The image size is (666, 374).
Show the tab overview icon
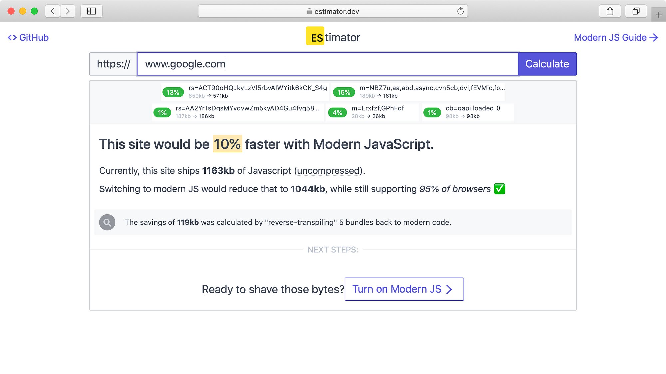click(x=636, y=11)
